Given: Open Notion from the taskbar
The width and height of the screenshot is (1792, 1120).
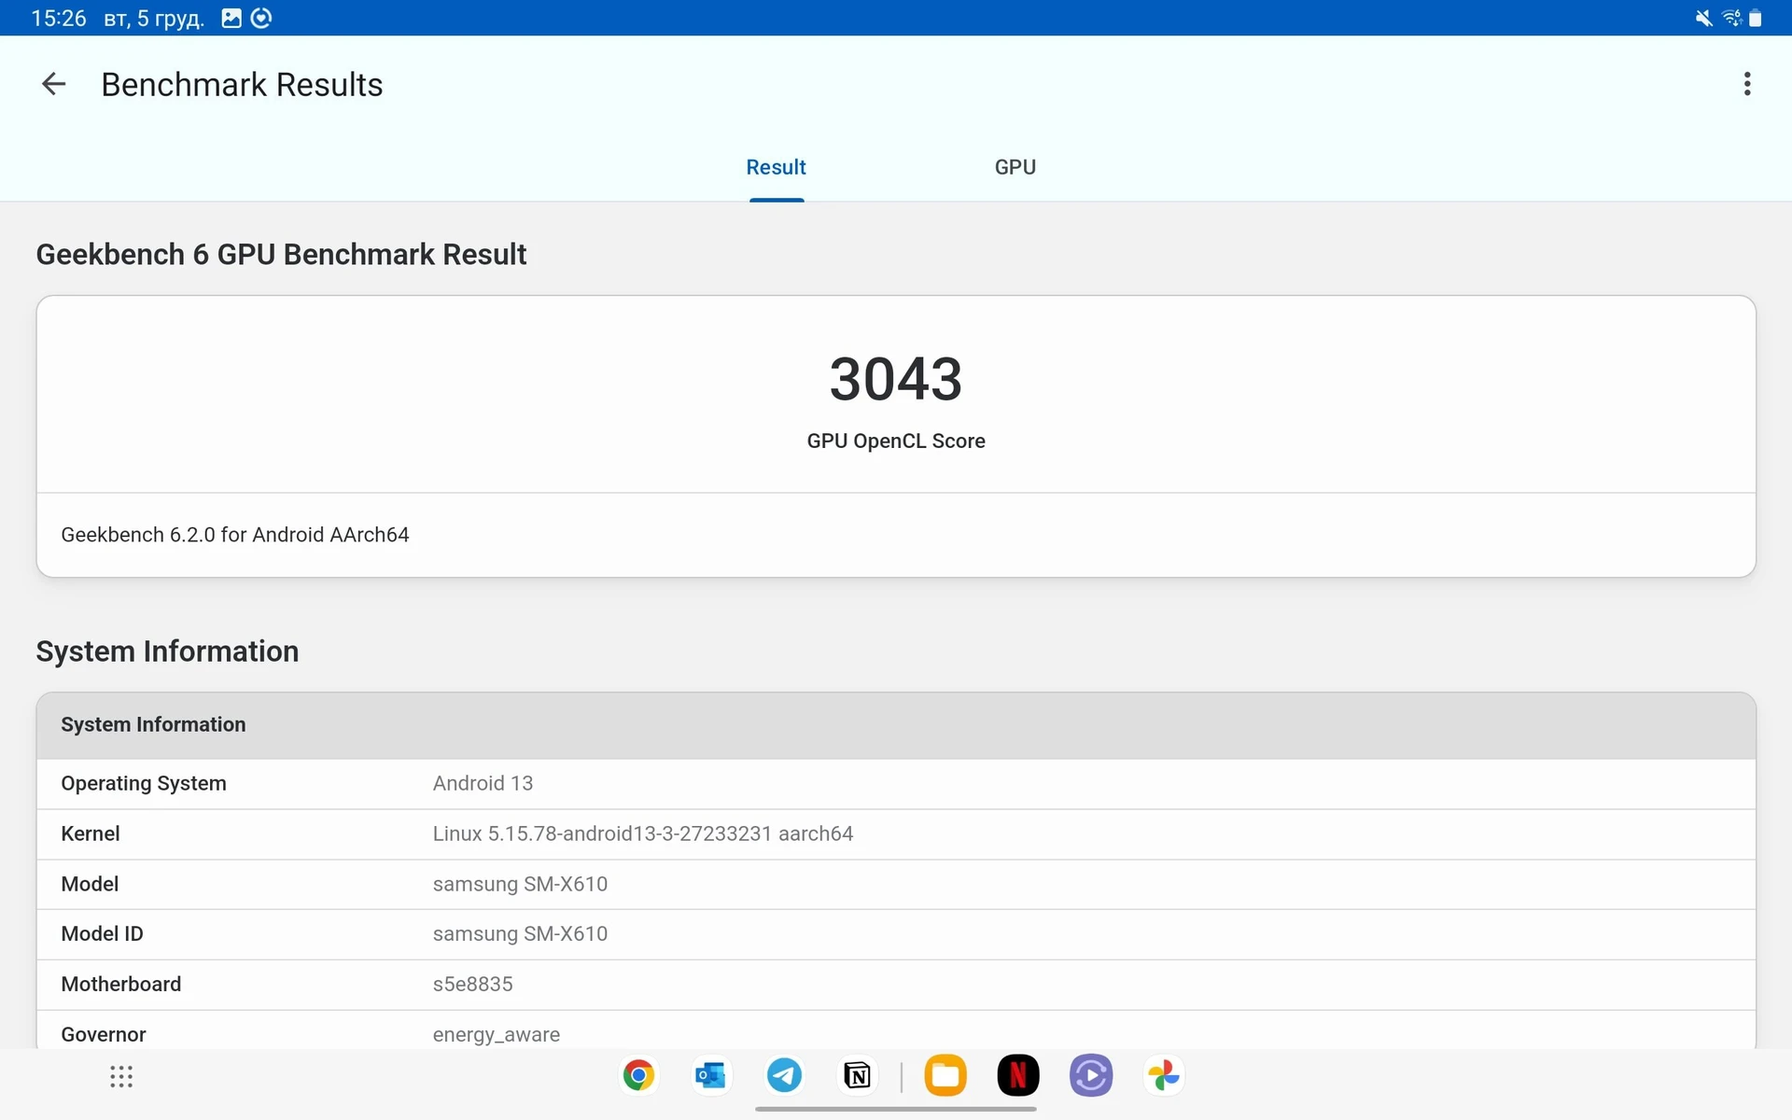Looking at the screenshot, I should 857,1076.
